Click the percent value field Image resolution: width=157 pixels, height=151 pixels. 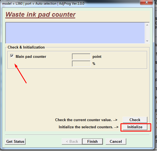tap(81, 64)
